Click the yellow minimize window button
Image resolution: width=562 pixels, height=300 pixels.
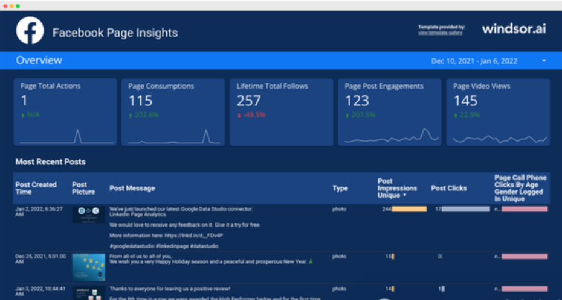click(x=11, y=6)
